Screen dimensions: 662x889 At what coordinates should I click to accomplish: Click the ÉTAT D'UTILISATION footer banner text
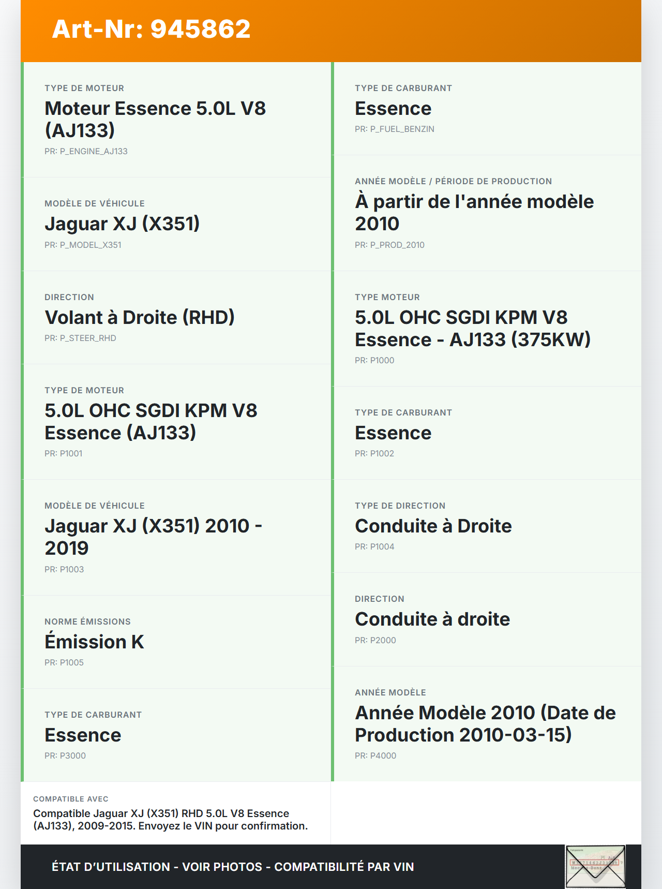[x=233, y=867]
